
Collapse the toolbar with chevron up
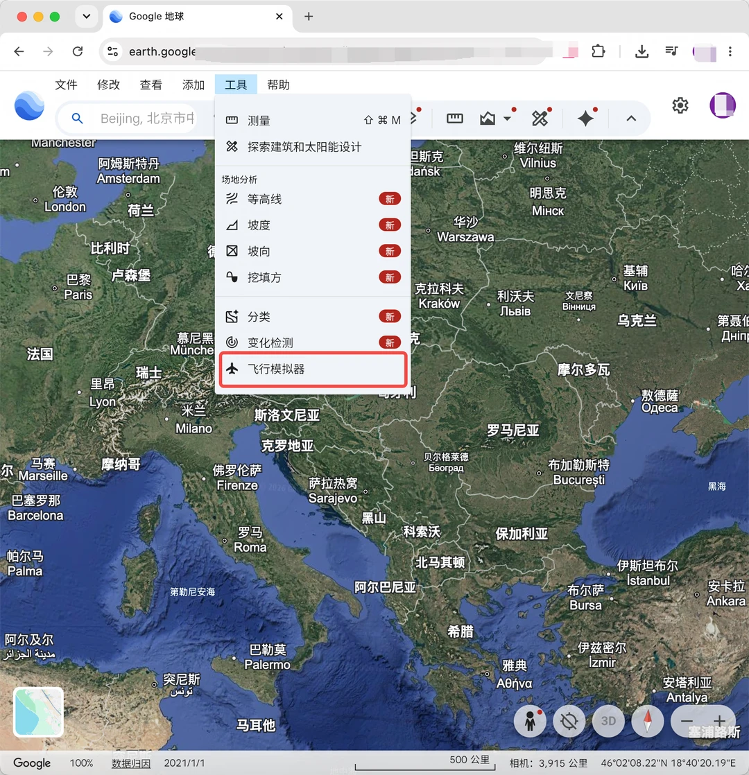click(x=631, y=118)
